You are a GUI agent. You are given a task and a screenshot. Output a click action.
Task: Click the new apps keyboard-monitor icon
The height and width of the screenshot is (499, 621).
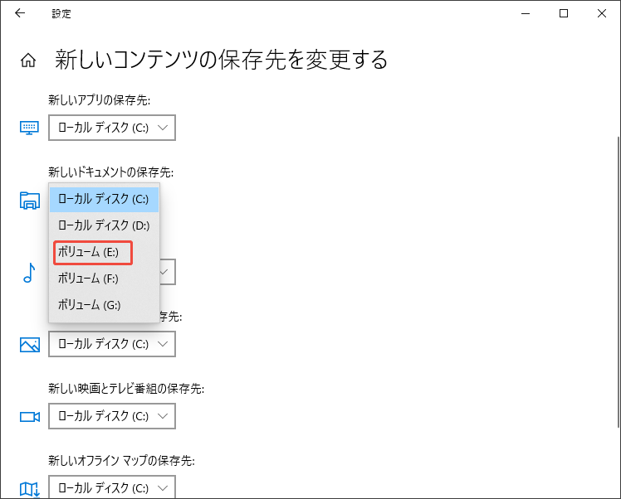tap(29, 128)
